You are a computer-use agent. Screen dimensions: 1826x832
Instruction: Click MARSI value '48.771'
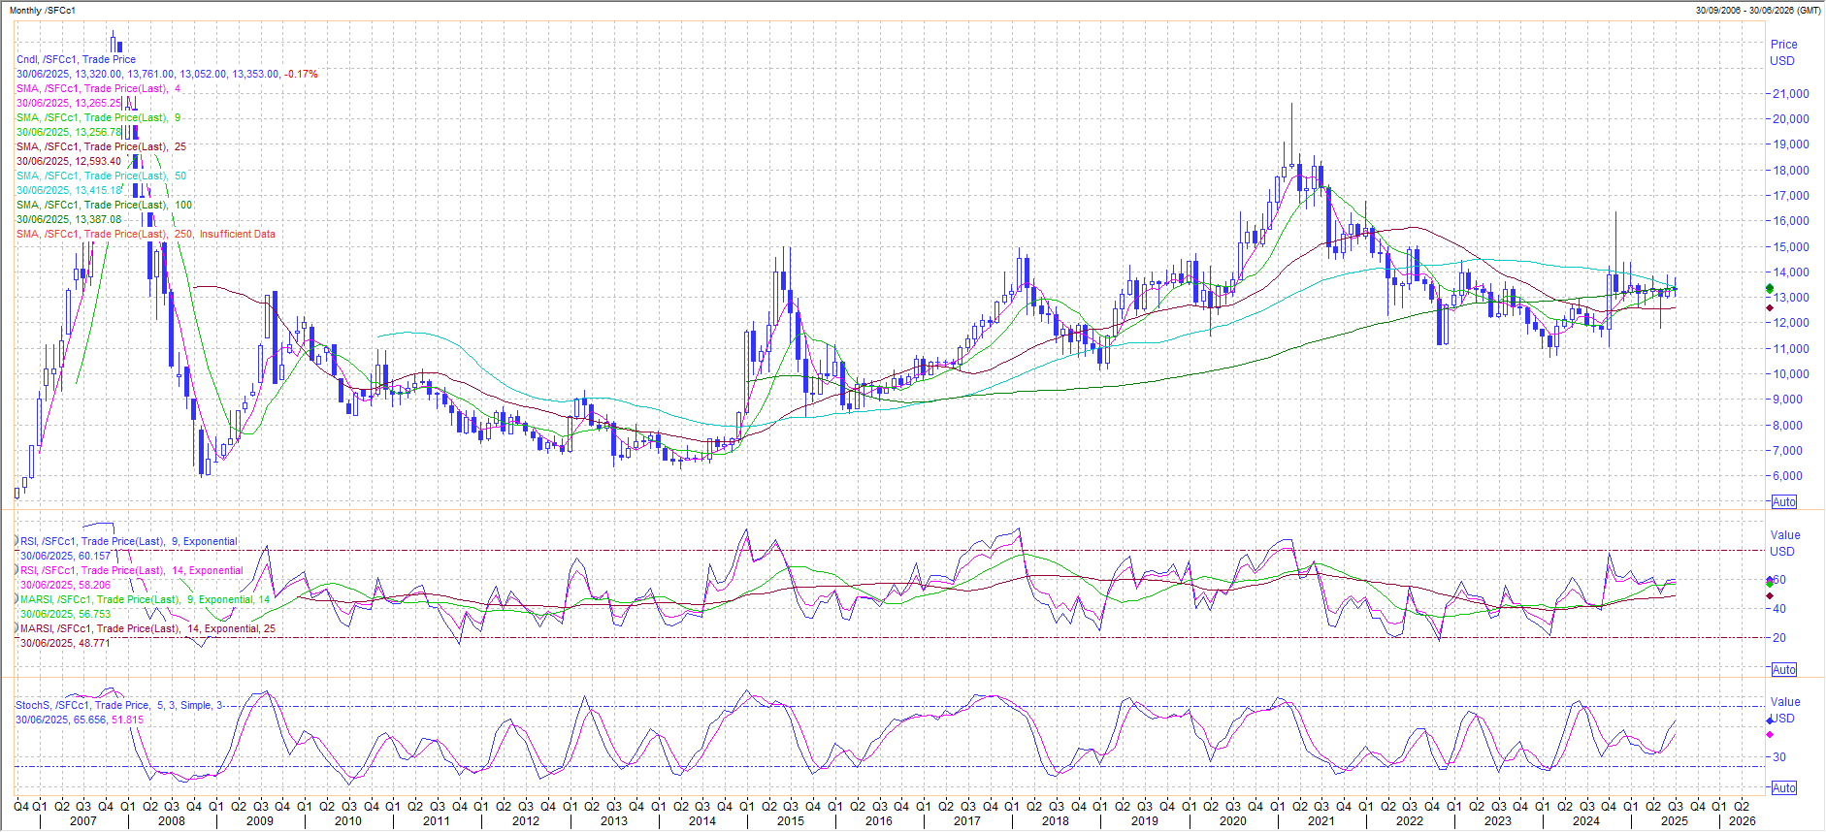click(x=94, y=643)
